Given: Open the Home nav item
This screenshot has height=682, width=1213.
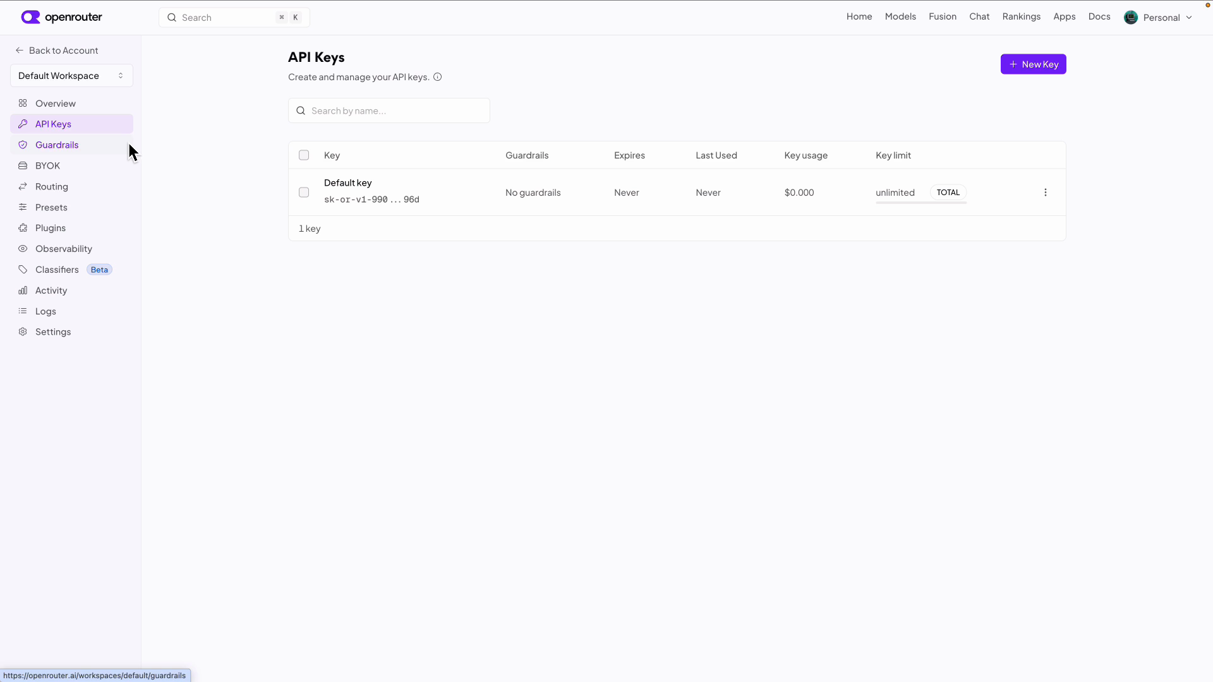Looking at the screenshot, I should (859, 16).
